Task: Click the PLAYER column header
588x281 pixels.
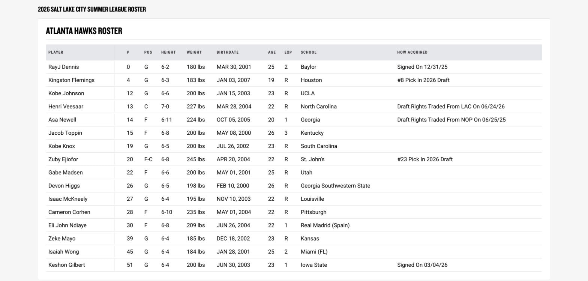Action: pos(55,52)
